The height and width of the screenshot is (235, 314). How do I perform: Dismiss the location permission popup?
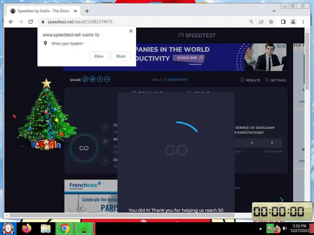[131, 31]
